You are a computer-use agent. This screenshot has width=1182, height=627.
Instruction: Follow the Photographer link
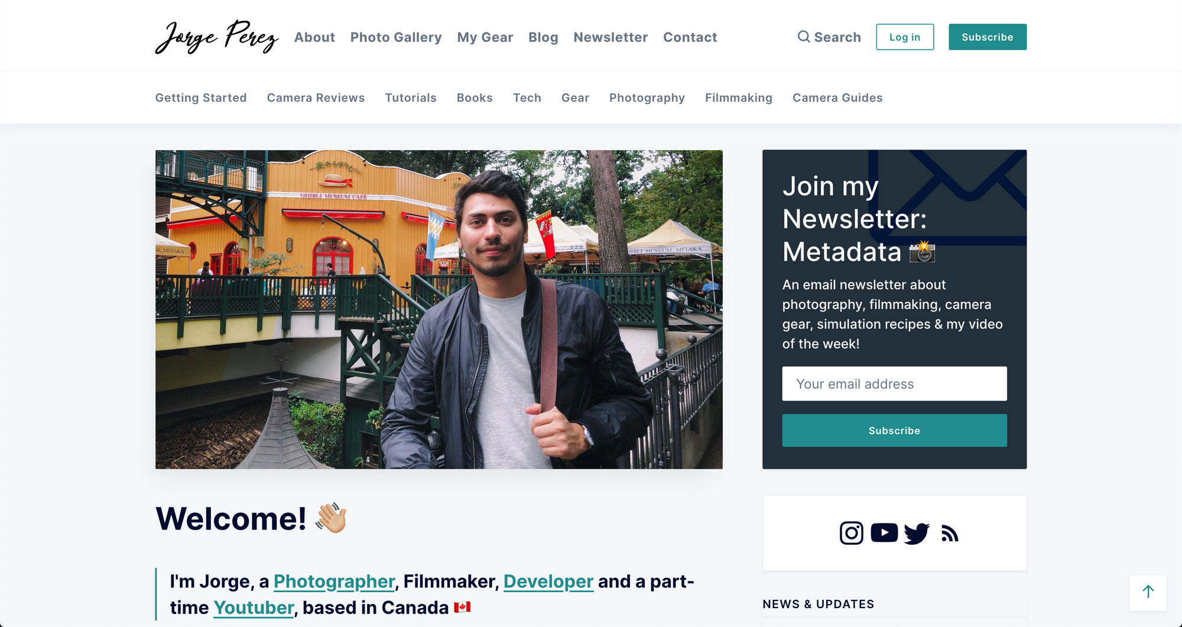[x=334, y=581]
